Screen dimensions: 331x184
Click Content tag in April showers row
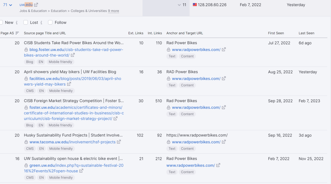(x=187, y=85)
